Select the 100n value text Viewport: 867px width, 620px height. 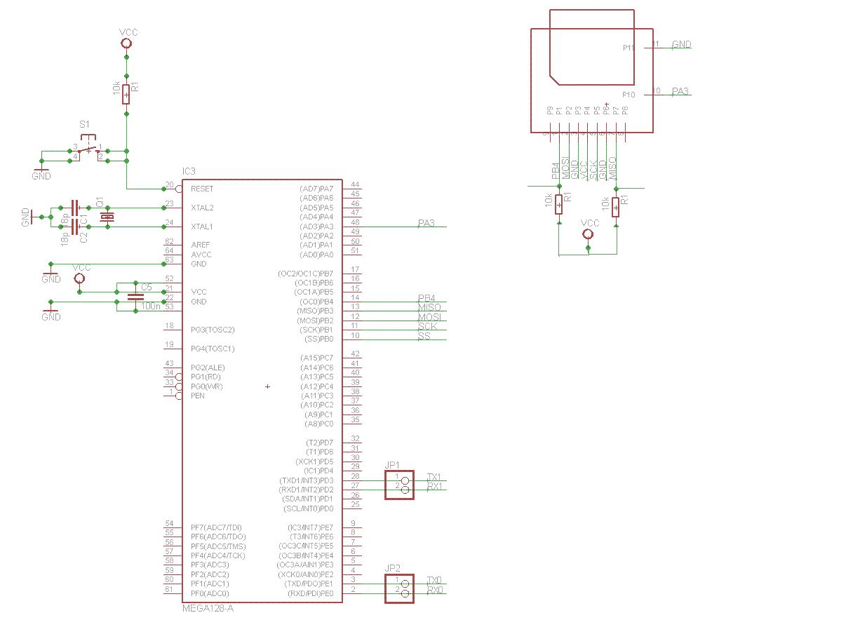coord(150,306)
